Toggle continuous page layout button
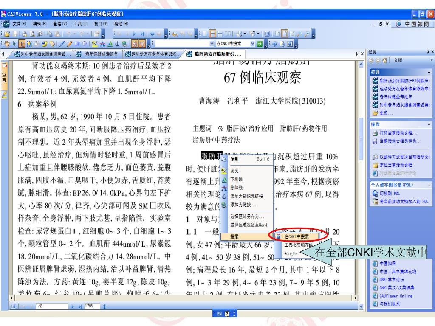The image size is (435, 326). click(x=212, y=34)
